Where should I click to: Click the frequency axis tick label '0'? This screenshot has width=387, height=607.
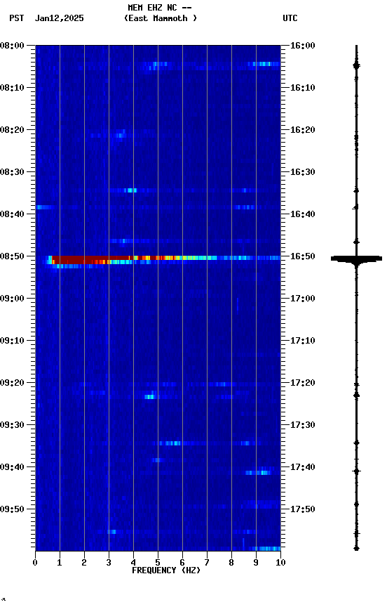click(x=35, y=563)
